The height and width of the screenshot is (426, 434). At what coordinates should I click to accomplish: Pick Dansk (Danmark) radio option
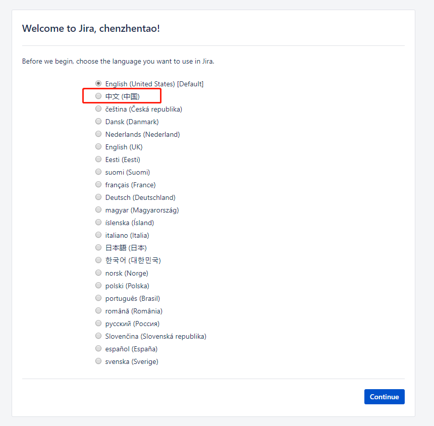98,121
